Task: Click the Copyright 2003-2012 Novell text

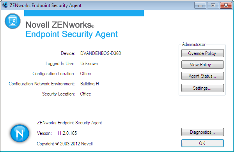Action: [x=65, y=144]
